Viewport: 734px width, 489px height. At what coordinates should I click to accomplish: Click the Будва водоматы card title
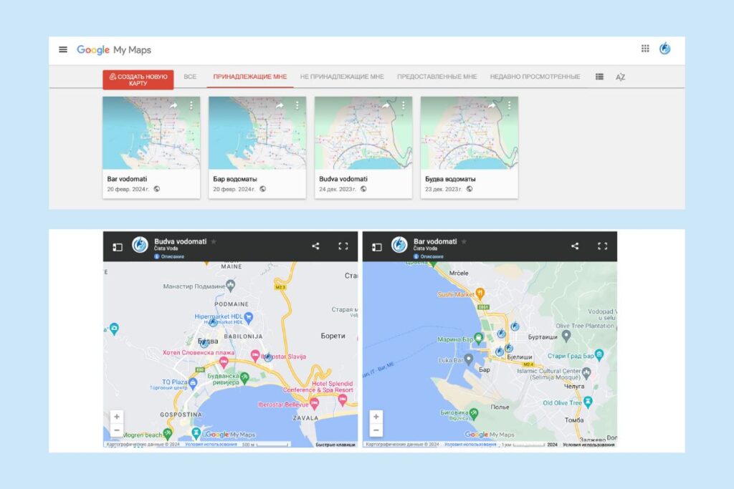coord(450,178)
